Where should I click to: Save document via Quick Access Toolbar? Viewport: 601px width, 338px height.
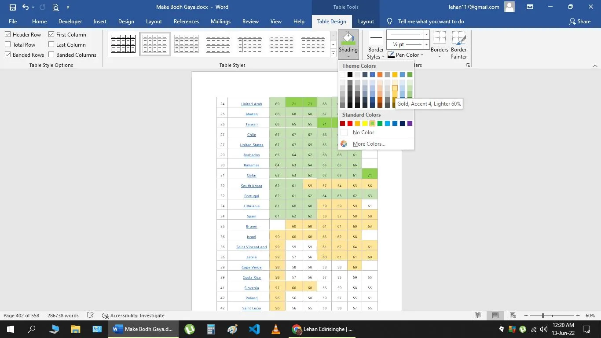click(12, 7)
